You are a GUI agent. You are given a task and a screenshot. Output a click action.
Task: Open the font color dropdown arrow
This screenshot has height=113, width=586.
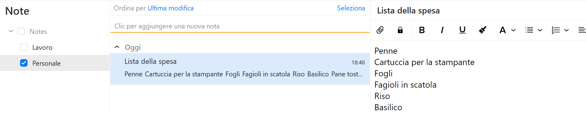[513, 30]
